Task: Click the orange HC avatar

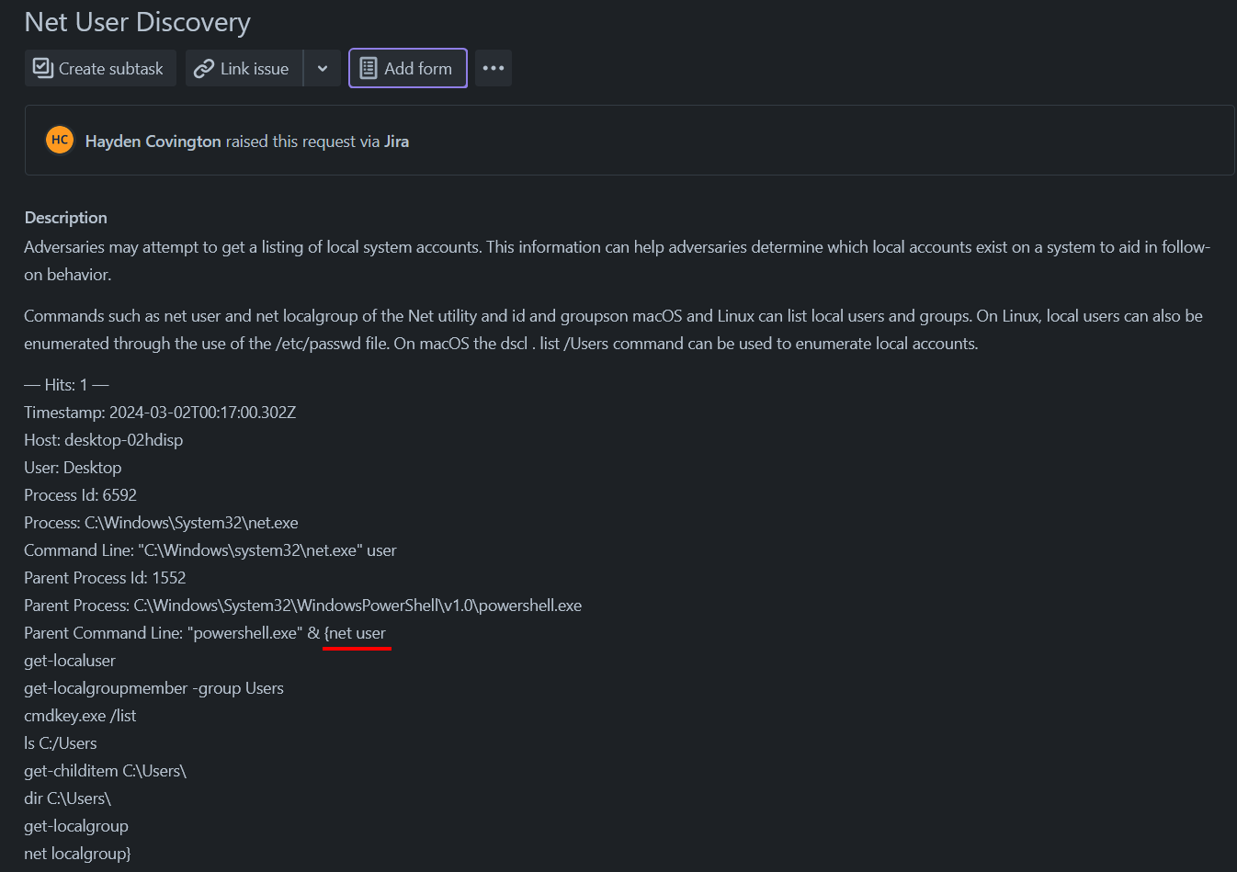Action: tap(60, 140)
